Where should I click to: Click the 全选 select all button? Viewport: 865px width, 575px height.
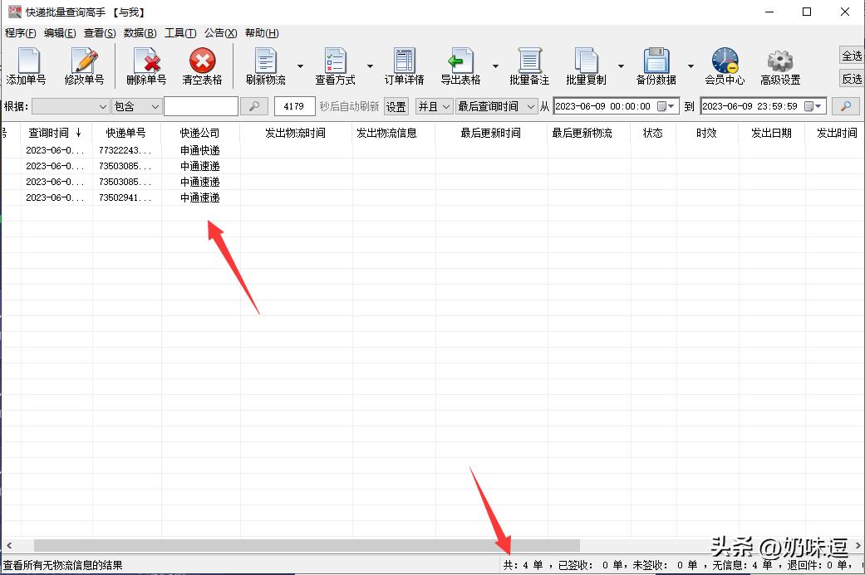click(x=852, y=56)
